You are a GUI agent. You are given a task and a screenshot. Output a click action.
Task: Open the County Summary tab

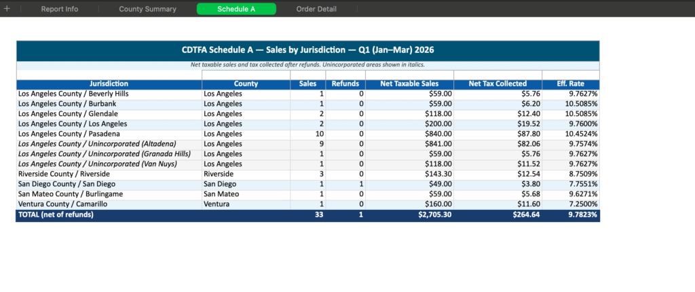coord(147,9)
